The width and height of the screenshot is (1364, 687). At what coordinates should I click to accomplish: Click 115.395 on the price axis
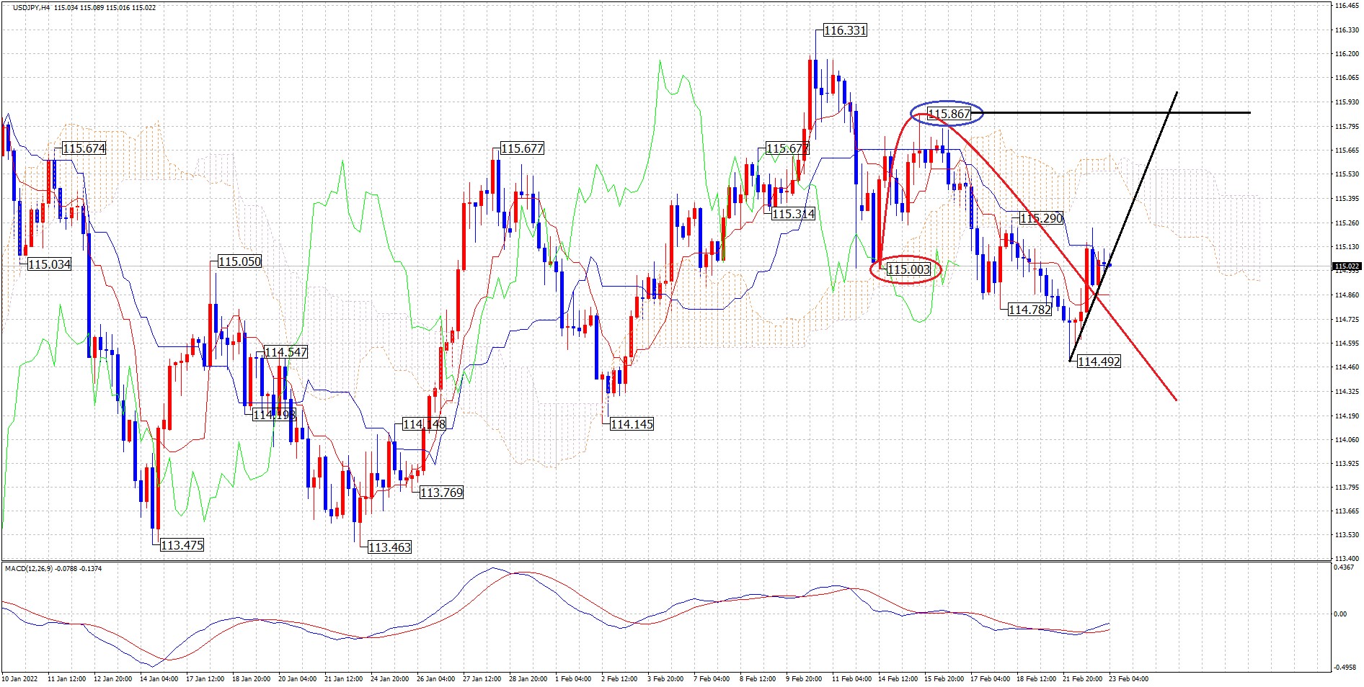[x=1347, y=199]
